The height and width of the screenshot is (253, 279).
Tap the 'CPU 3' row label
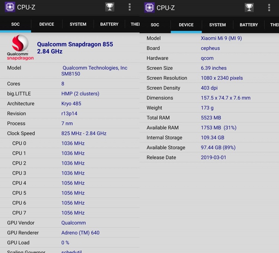(x=19, y=173)
